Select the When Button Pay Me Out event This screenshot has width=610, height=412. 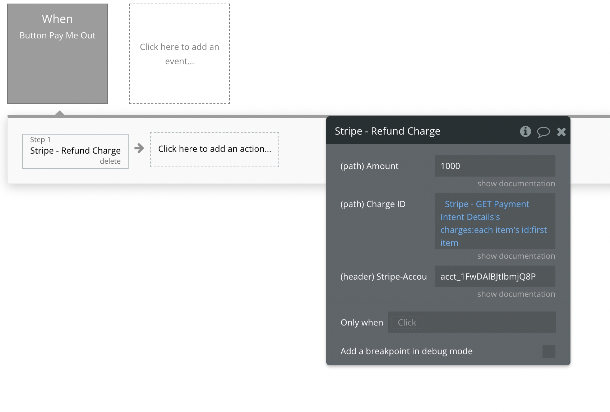pyautogui.click(x=57, y=54)
